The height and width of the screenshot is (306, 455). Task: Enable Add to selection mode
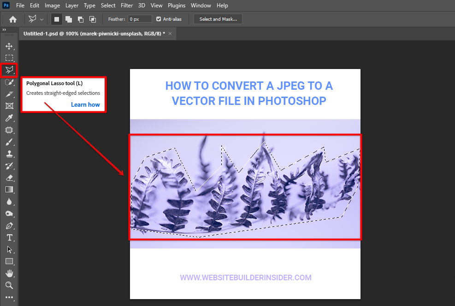(x=69, y=19)
